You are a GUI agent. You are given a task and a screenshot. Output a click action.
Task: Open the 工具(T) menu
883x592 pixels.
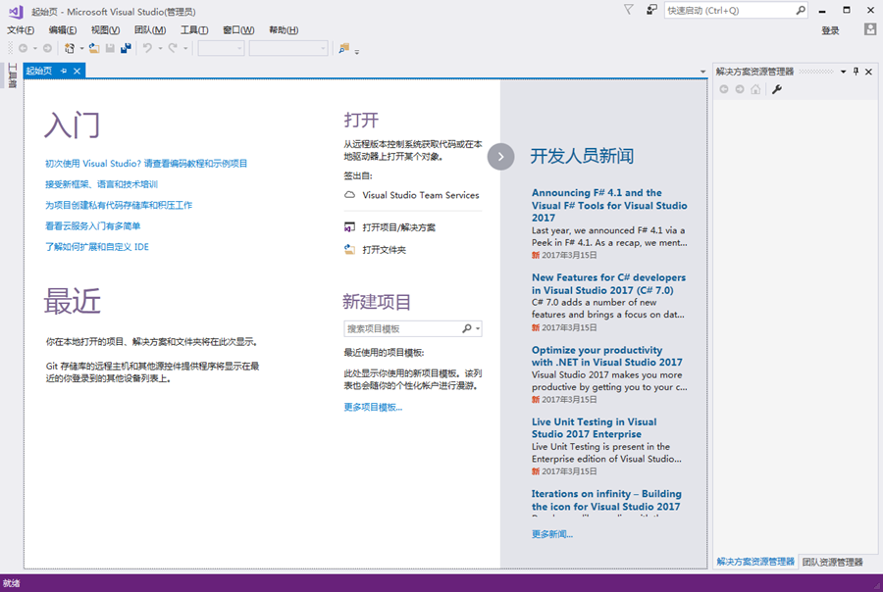click(194, 30)
